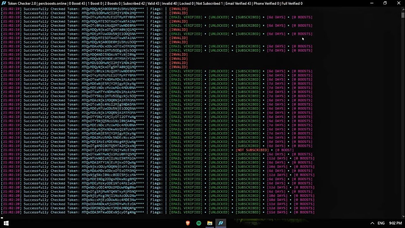Select the Token Checker app taskbar icon
This screenshot has width=405, height=228.
(x=221, y=223)
